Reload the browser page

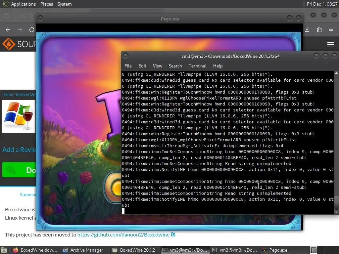[32, 29]
